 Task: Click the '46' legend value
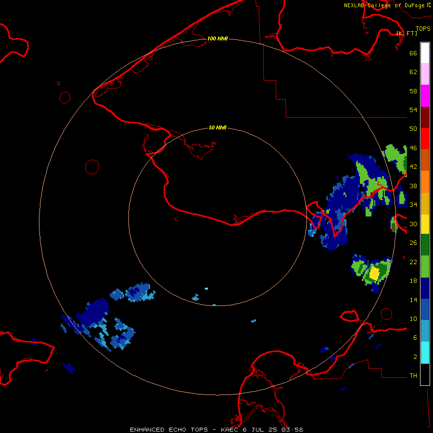pyautogui.click(x=413, y=148)
